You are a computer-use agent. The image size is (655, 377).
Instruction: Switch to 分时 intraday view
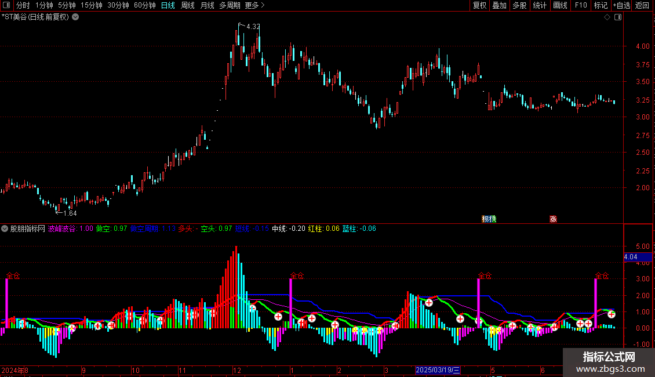tap(23, 5)
